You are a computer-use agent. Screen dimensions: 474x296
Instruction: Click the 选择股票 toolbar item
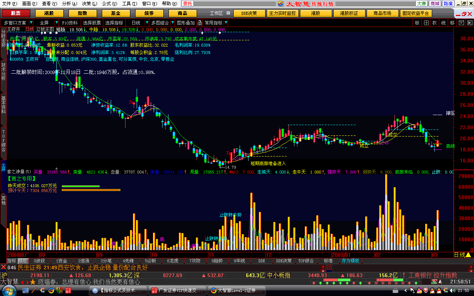(x=92, y=23)
